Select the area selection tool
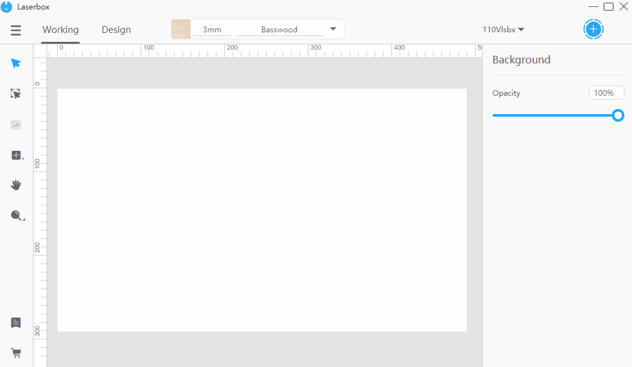The height and width of the screenshot is (367, 632). tap(15, 93)
